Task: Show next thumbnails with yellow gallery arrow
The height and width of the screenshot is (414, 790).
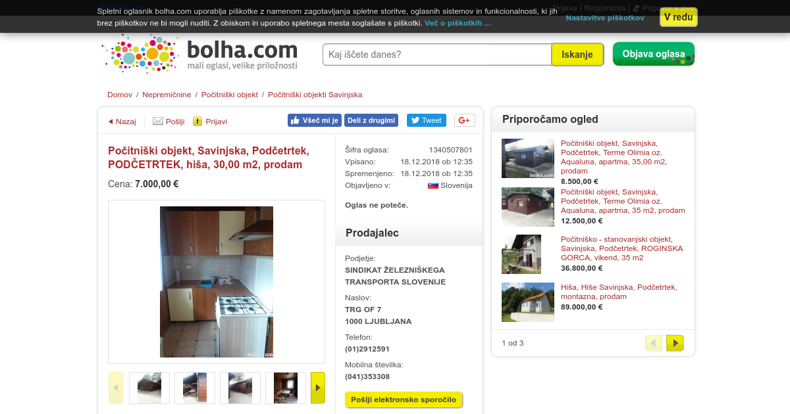Action: coord(318,388)
